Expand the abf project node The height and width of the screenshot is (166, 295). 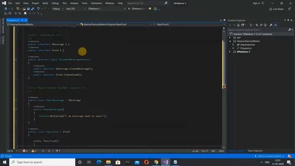pos(230,38)
